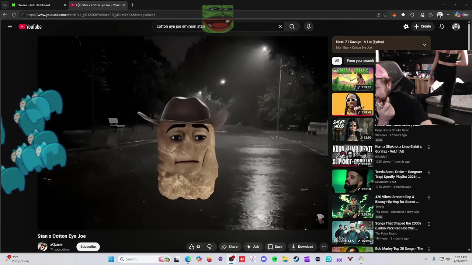This screenshot has width=472, height=265.
Task: Open the tab actions dropdown arrow
Action: tap(4, 5)
